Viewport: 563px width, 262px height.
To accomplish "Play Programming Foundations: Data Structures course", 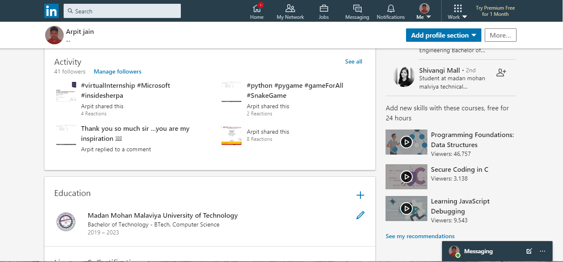I will (x=406, y=142).
